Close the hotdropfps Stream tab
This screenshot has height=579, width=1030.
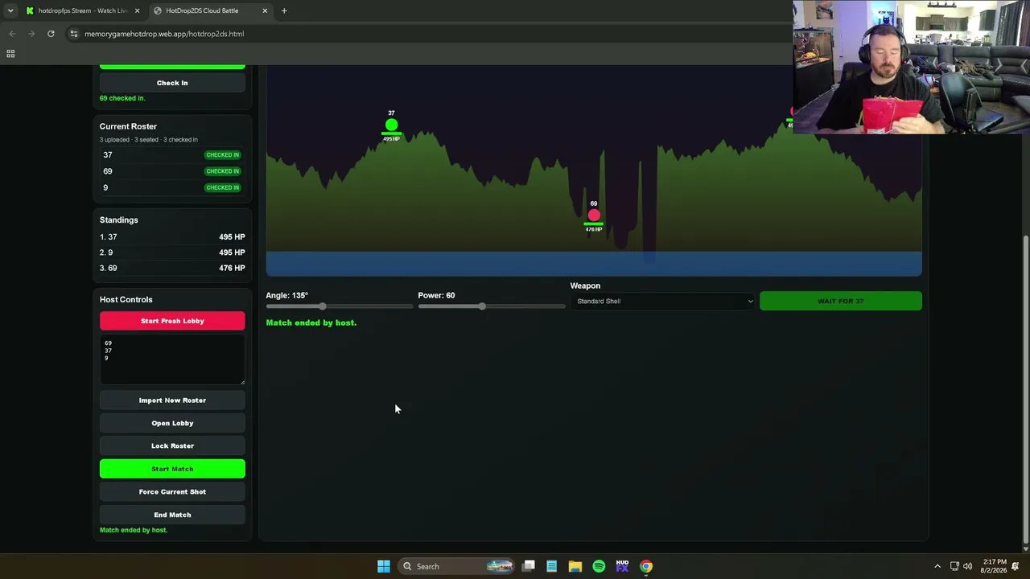pyautogui.click(x=137, y=10)
